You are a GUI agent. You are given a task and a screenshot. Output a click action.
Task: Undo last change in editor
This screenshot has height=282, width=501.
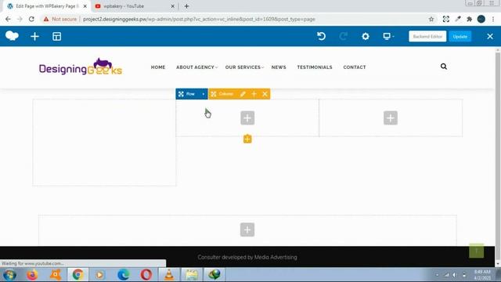321,36
